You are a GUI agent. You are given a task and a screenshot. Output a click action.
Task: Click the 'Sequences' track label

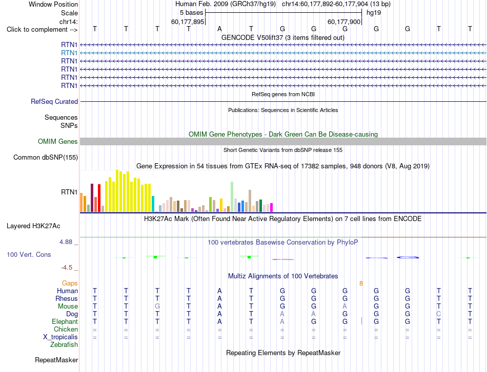[x=61, y=117]
